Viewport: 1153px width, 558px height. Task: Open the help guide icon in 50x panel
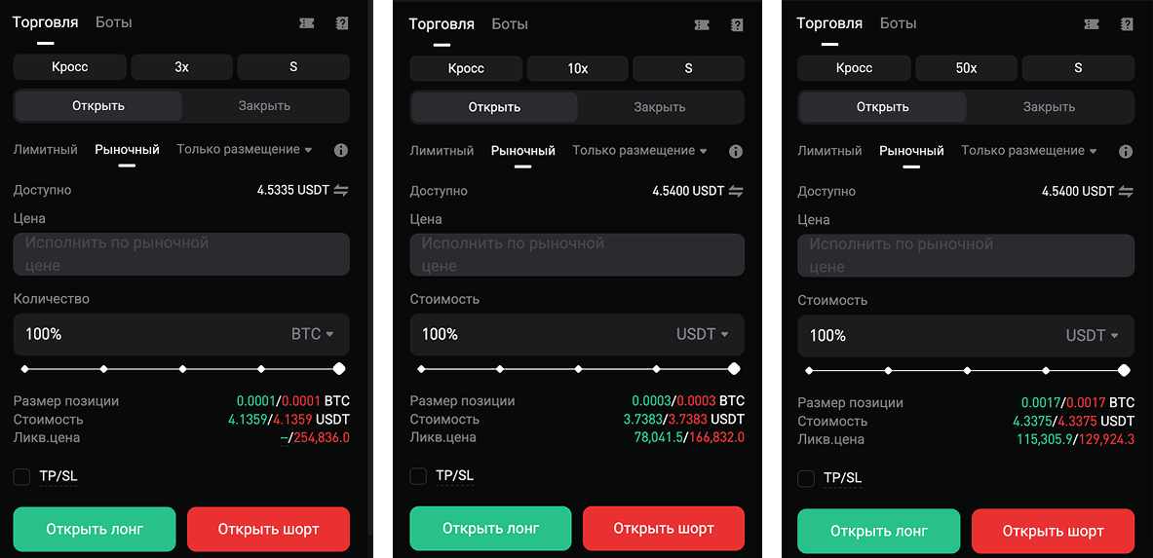1126,25
